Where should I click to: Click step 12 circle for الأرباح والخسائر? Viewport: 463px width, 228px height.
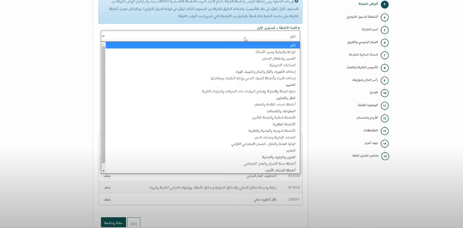tap(384, 119)
